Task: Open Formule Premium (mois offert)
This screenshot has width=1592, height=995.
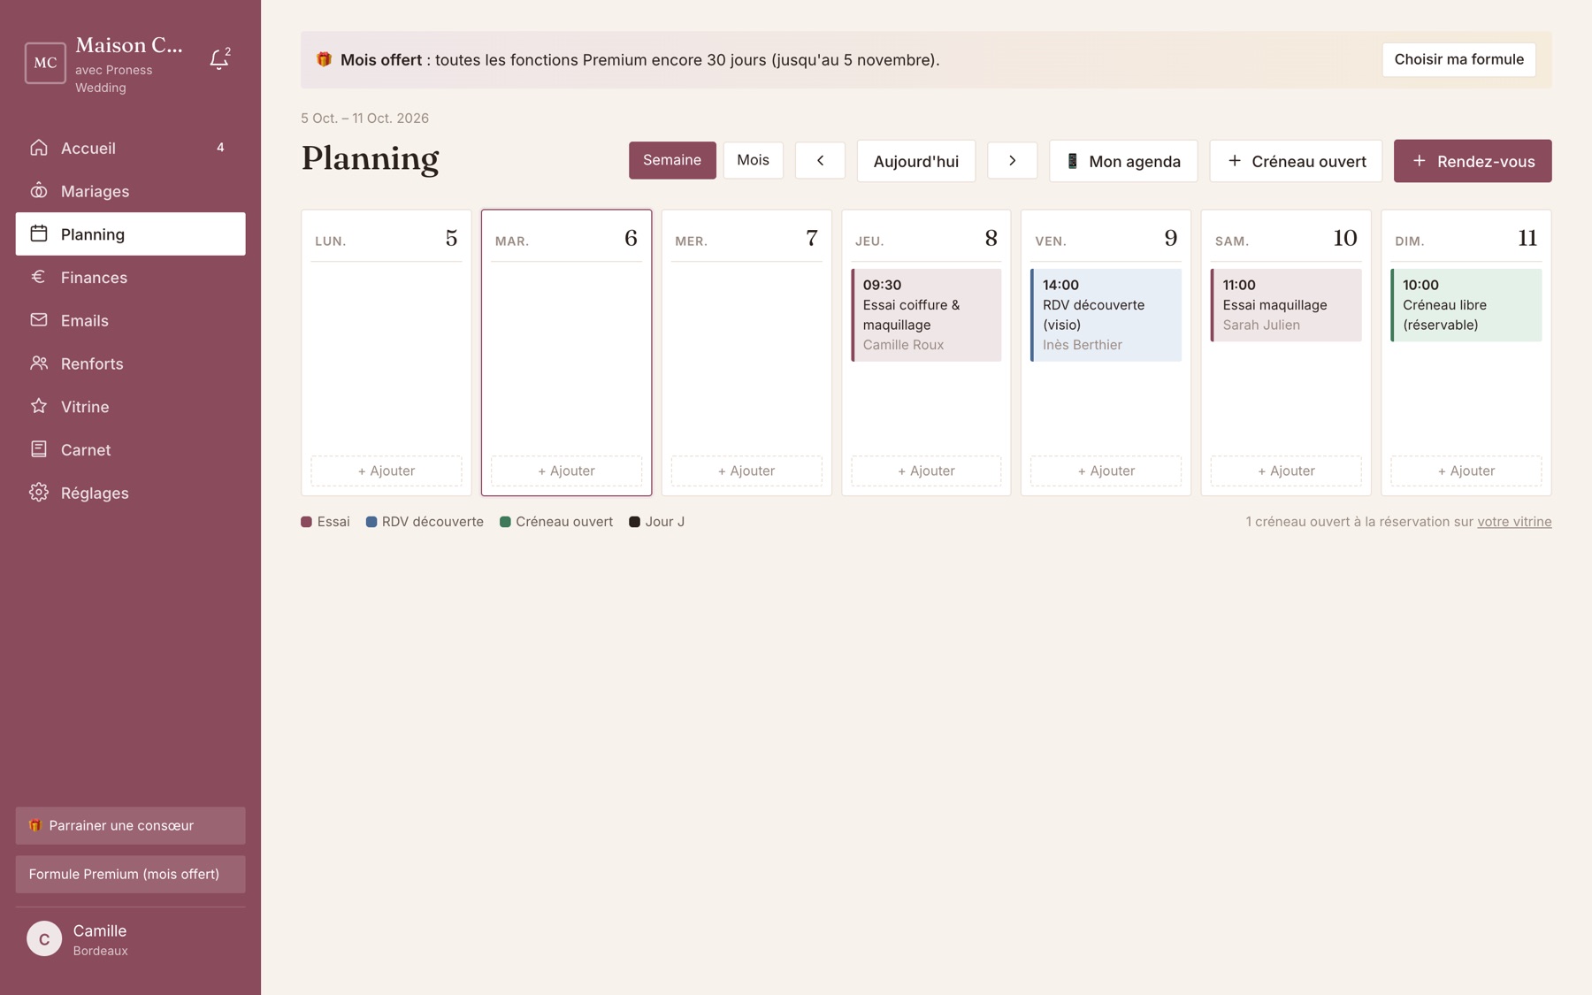Action: 131,874
